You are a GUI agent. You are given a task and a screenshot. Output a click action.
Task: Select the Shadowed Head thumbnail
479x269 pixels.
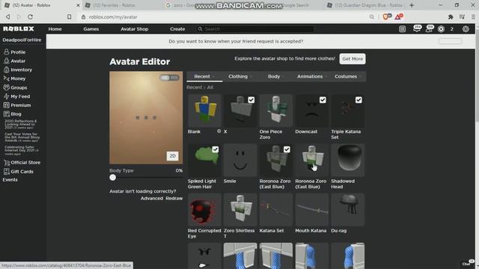[x=347, y=160]
